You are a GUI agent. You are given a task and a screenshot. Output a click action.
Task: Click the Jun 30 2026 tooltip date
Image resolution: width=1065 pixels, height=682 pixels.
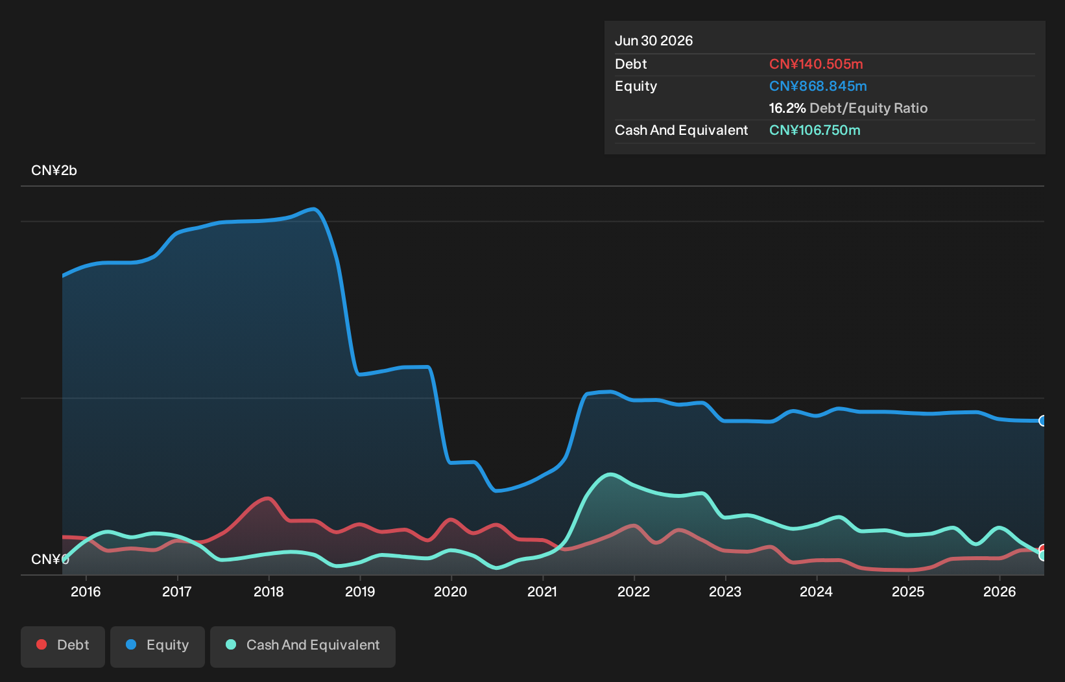pos(654,41)
